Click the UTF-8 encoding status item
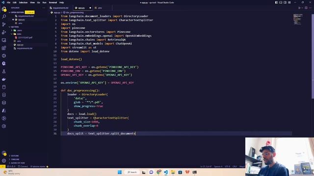 click(227, 166)
